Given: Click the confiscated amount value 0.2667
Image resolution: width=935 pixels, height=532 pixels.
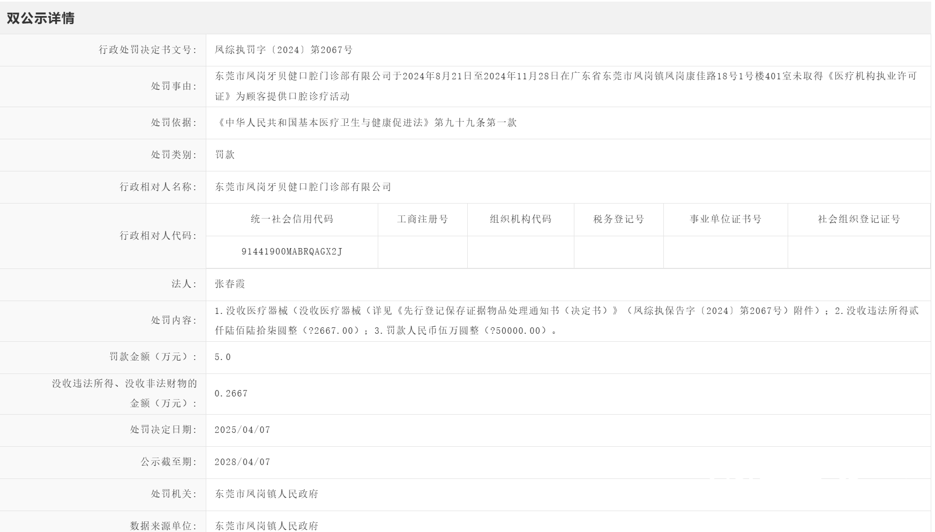Looking at the screenshot, I should 231,393.
